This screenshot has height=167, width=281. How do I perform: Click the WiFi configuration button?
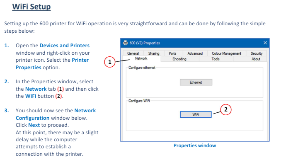pos(196,114)
